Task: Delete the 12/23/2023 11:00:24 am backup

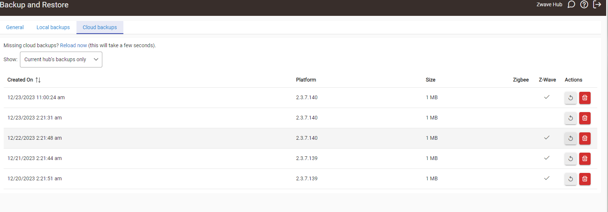Action: [585, 98]
